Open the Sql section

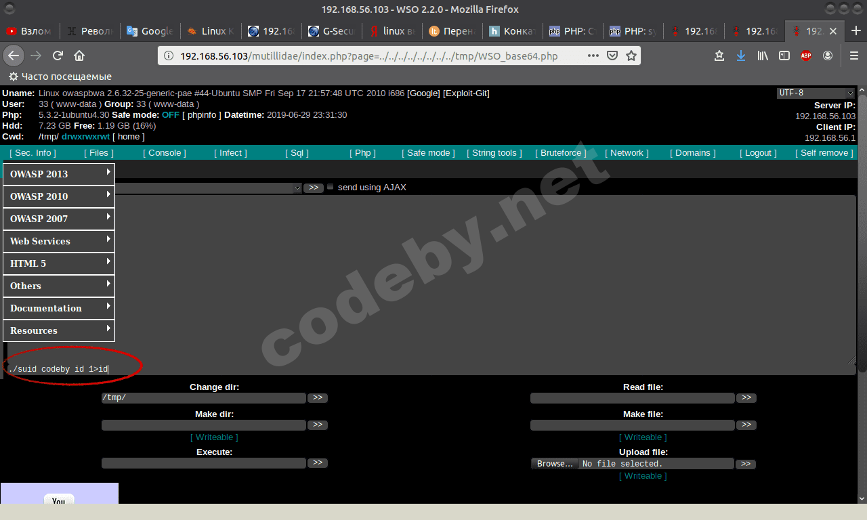(297, 153)
